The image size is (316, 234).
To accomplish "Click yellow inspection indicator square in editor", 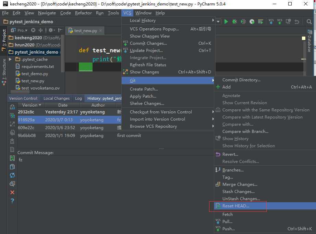I will [304, 38].
